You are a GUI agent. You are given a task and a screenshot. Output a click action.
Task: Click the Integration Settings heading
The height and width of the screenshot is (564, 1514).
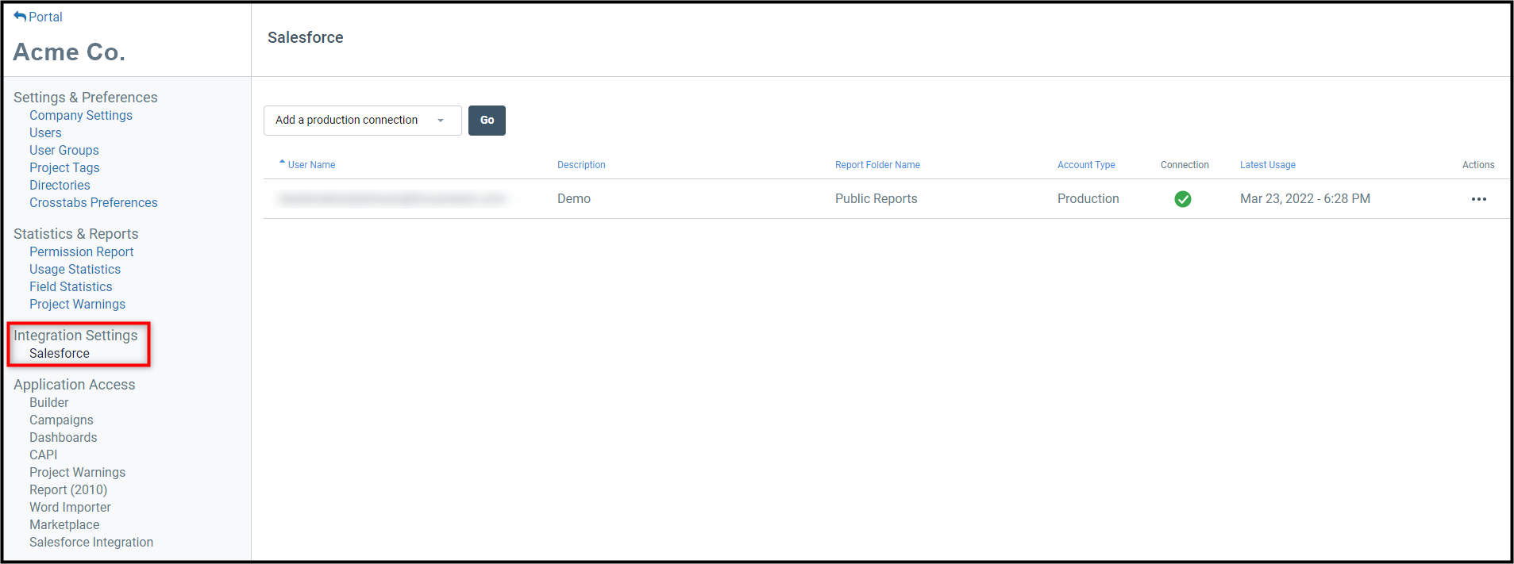pyautogui.click(x=75, y=336)
